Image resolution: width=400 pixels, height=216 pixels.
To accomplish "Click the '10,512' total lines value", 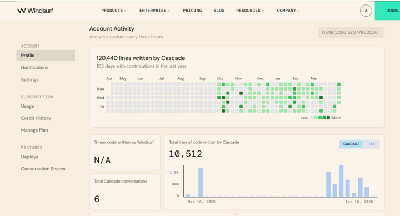I will tap(186, 154).
